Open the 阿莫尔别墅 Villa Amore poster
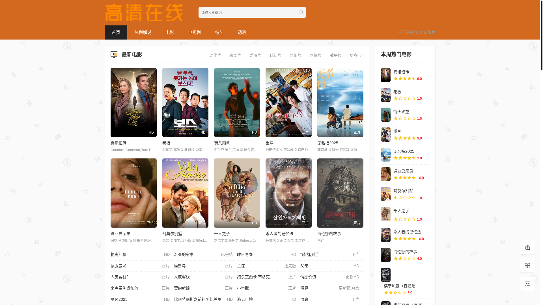543x305 pixels. [185, 193]
